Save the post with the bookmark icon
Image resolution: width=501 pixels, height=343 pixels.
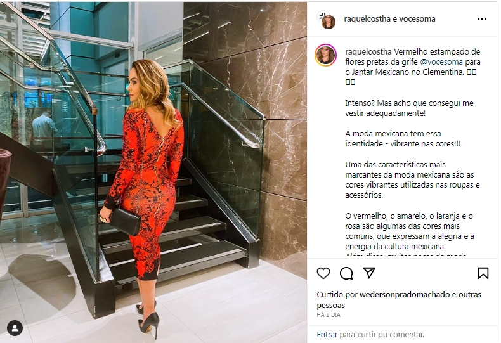pyautogui.click(x=483, y=273)
